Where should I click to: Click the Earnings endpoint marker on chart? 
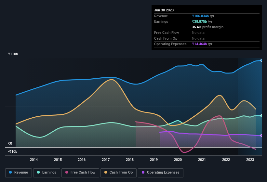[x=261, y=116]
